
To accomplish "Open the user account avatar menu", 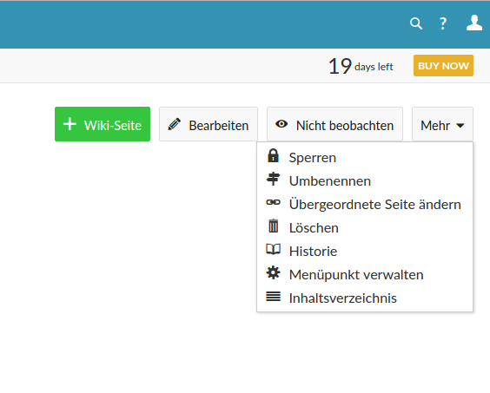I will (x=474, y=23).
